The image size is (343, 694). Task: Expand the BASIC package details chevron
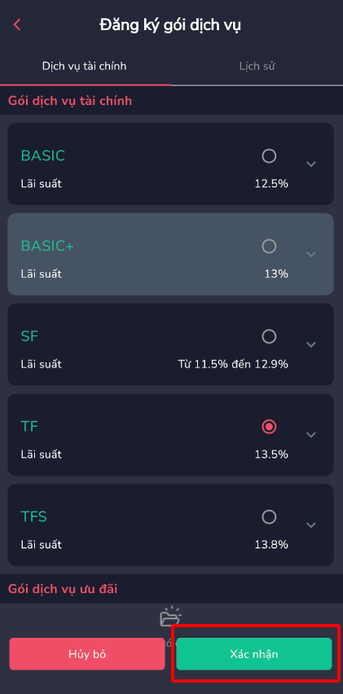point(311,165)
